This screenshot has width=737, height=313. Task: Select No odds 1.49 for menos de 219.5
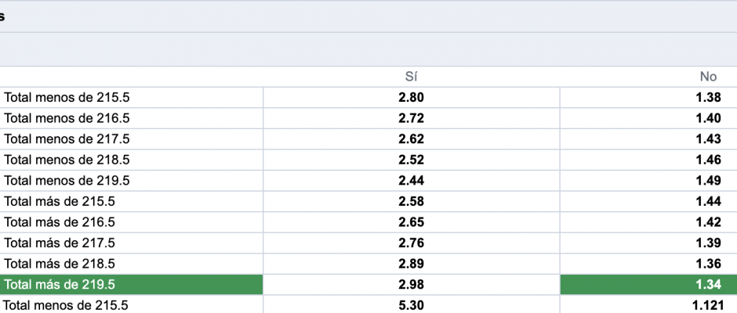[x=648, y=181]
